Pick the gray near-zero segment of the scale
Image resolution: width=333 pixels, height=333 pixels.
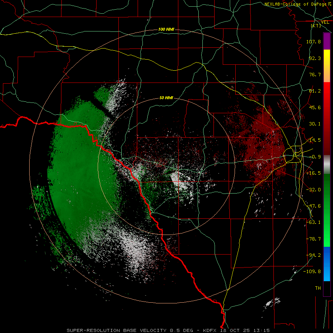(327, 165)
